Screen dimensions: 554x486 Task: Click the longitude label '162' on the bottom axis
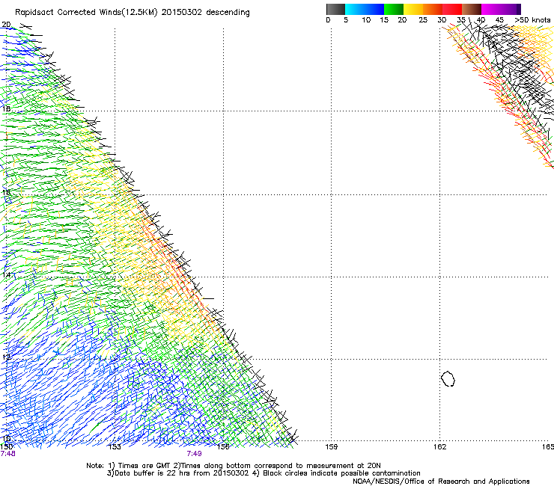[x=440, y=447]
